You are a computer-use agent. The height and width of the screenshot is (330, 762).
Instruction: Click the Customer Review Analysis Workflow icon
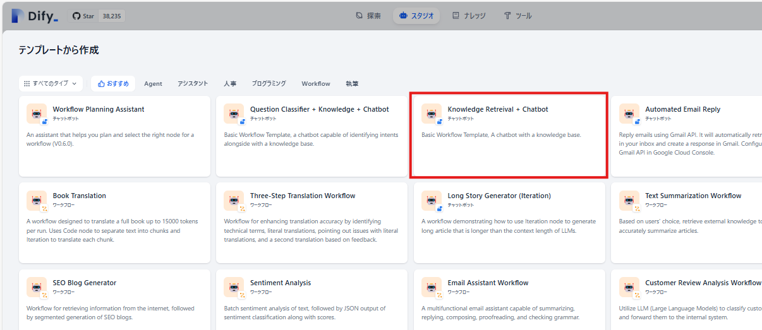point(629,287)
